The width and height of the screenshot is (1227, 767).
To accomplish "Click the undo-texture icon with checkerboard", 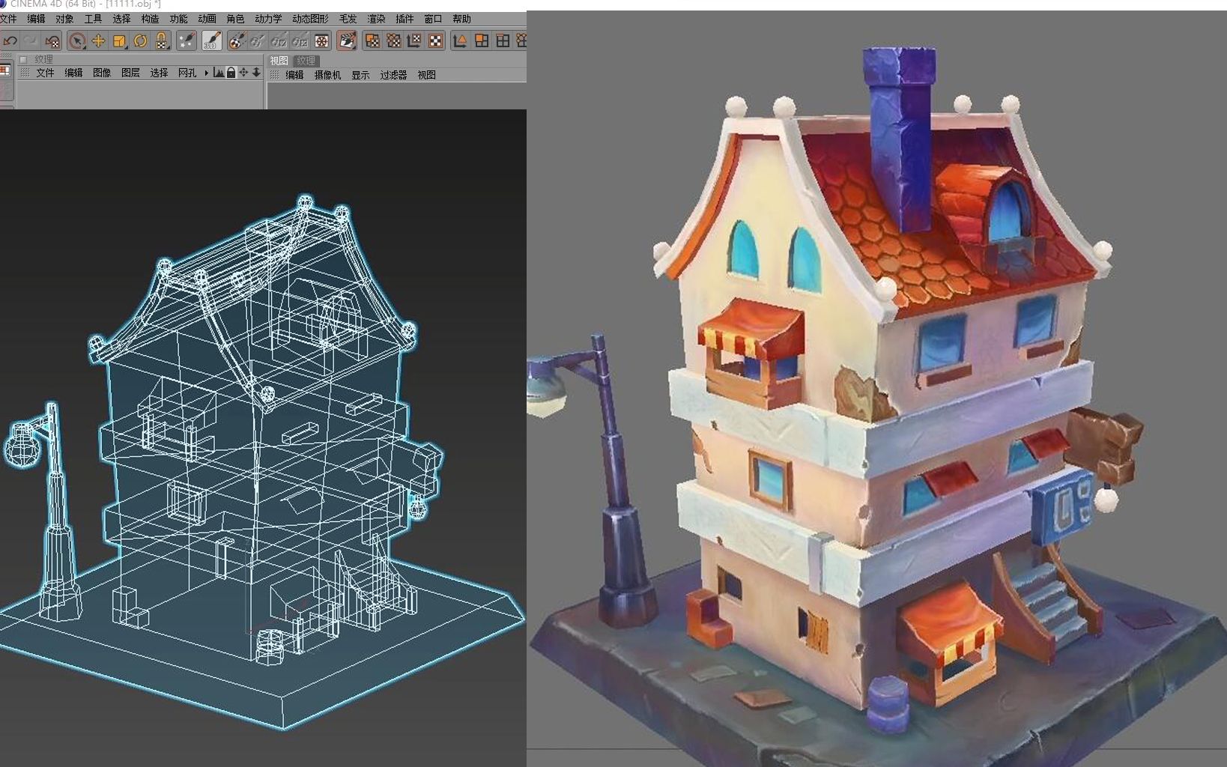I will 52,41.
